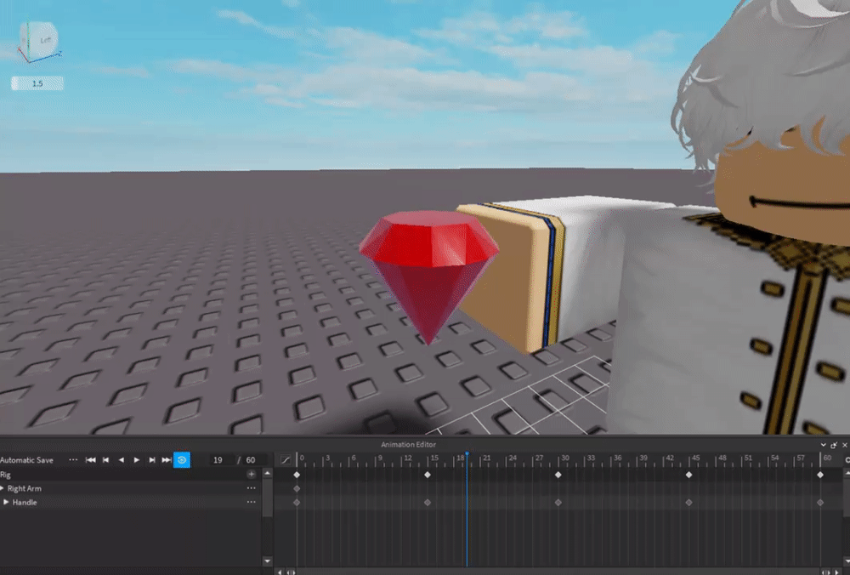Select the red gem Handle in viewport
The height and width of the screenshot is (575, 850).
pos(428,276)
